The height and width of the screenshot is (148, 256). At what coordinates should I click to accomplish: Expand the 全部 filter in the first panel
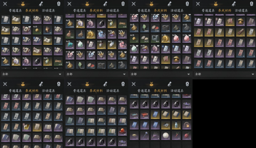click(x=32, y=74)
